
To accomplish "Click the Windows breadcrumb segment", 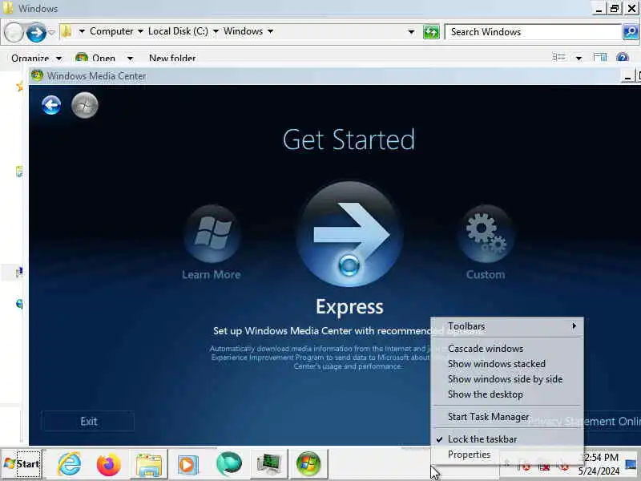I will point(243,31).
